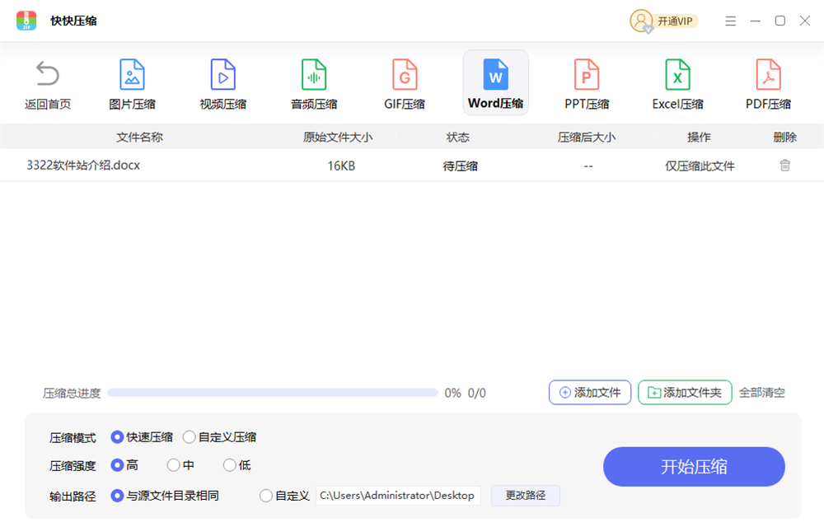This screenshot has width=824, height=527.
Task: Set compression strength to 中
Action: (173, 465)
